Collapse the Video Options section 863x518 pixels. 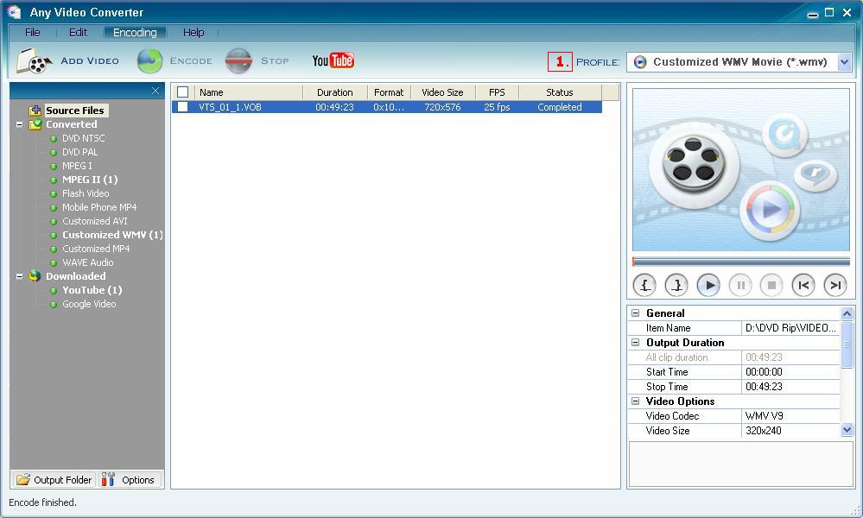pos(635,401)
